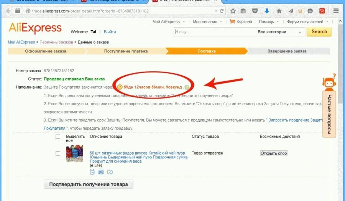Screen dimensions: 345x201
Task: Click the Открыть спор button
Action: [x=273, y=153]
